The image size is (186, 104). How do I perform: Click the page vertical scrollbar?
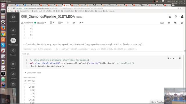point(185,51)
